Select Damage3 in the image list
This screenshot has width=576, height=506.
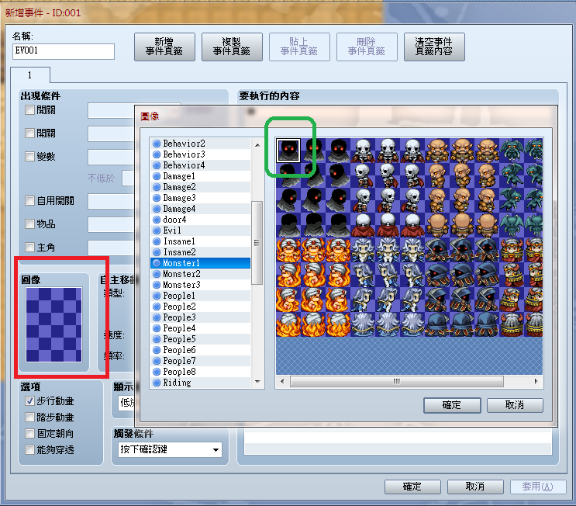[200, 198]
